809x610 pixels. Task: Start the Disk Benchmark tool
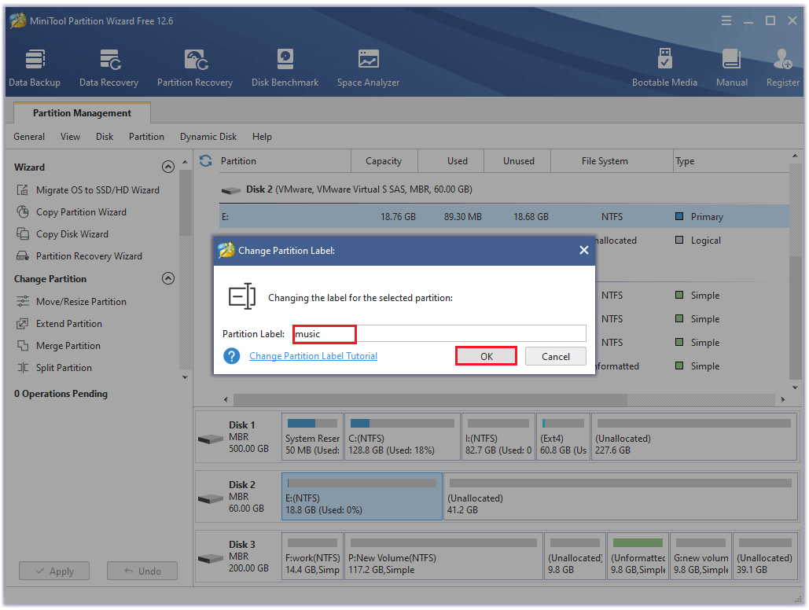pos(285,68)
